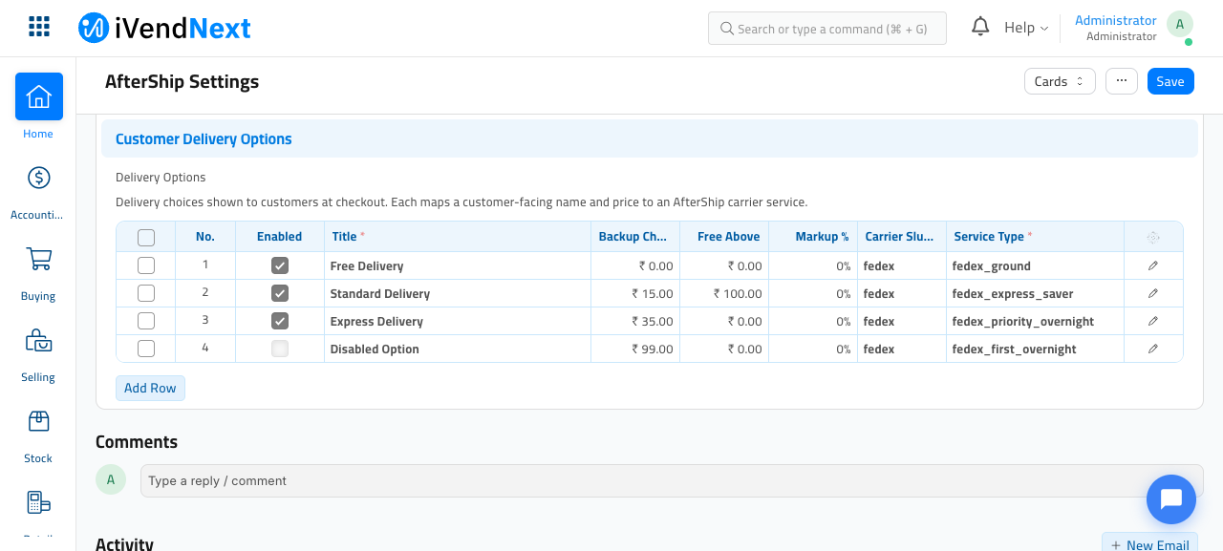
Task: Open the Cards view dropdown
Action: [x=1060, y=81]
